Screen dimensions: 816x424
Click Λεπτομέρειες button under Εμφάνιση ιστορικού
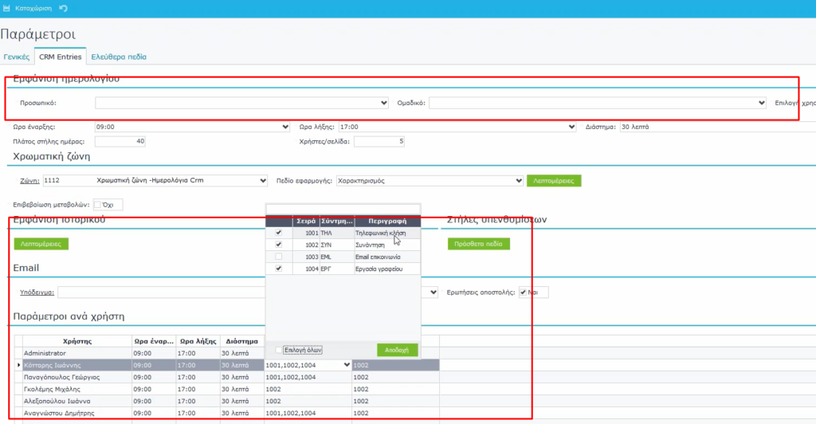tap(41, 243)
